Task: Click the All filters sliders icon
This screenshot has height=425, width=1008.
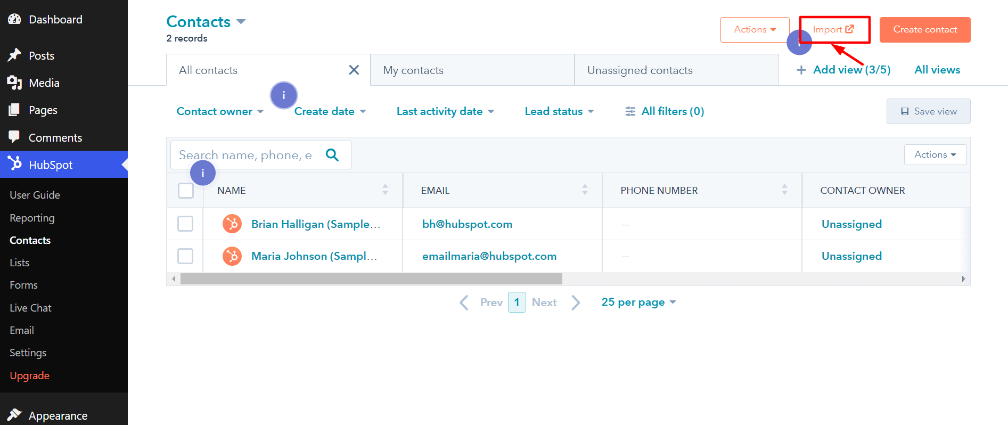Action: pyautogui.click(x=630, y=111)
